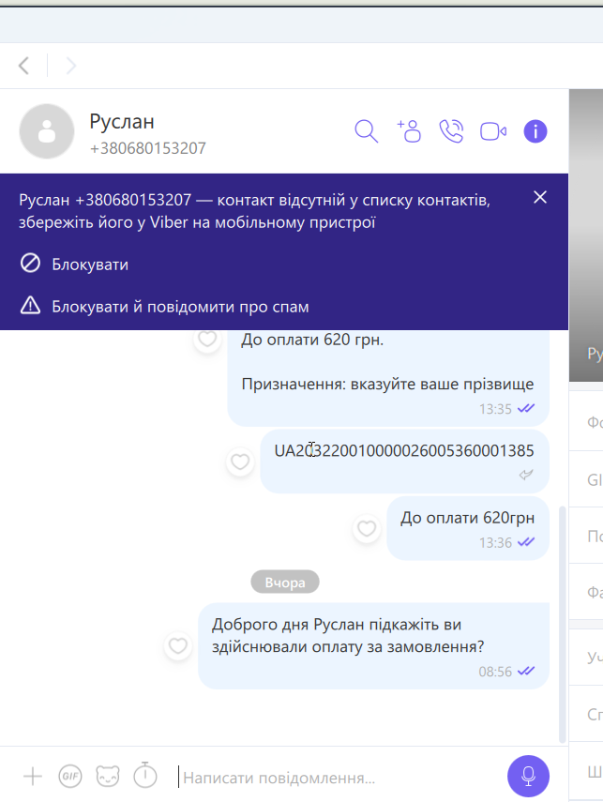Go back with the left arrow
Screen dimensions: 603x802
[23, 66]
